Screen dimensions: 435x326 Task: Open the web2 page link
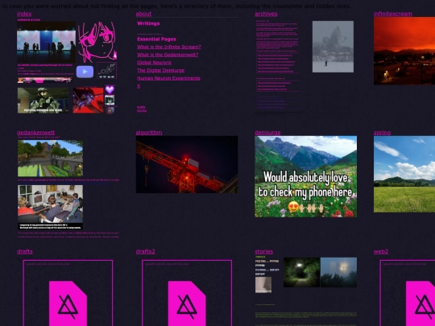point(381,251)
